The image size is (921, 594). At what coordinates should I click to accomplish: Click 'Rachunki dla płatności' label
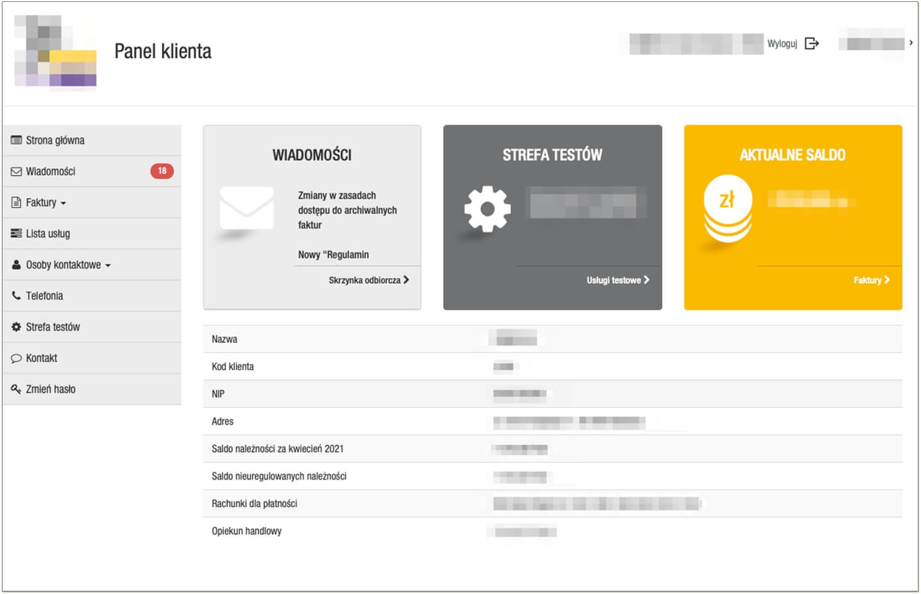point(255,504)
